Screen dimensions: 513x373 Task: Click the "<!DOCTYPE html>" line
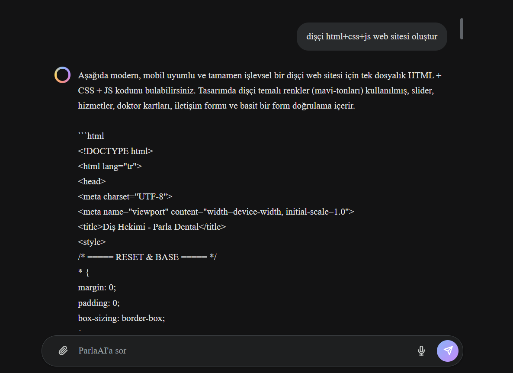(115, 151)
